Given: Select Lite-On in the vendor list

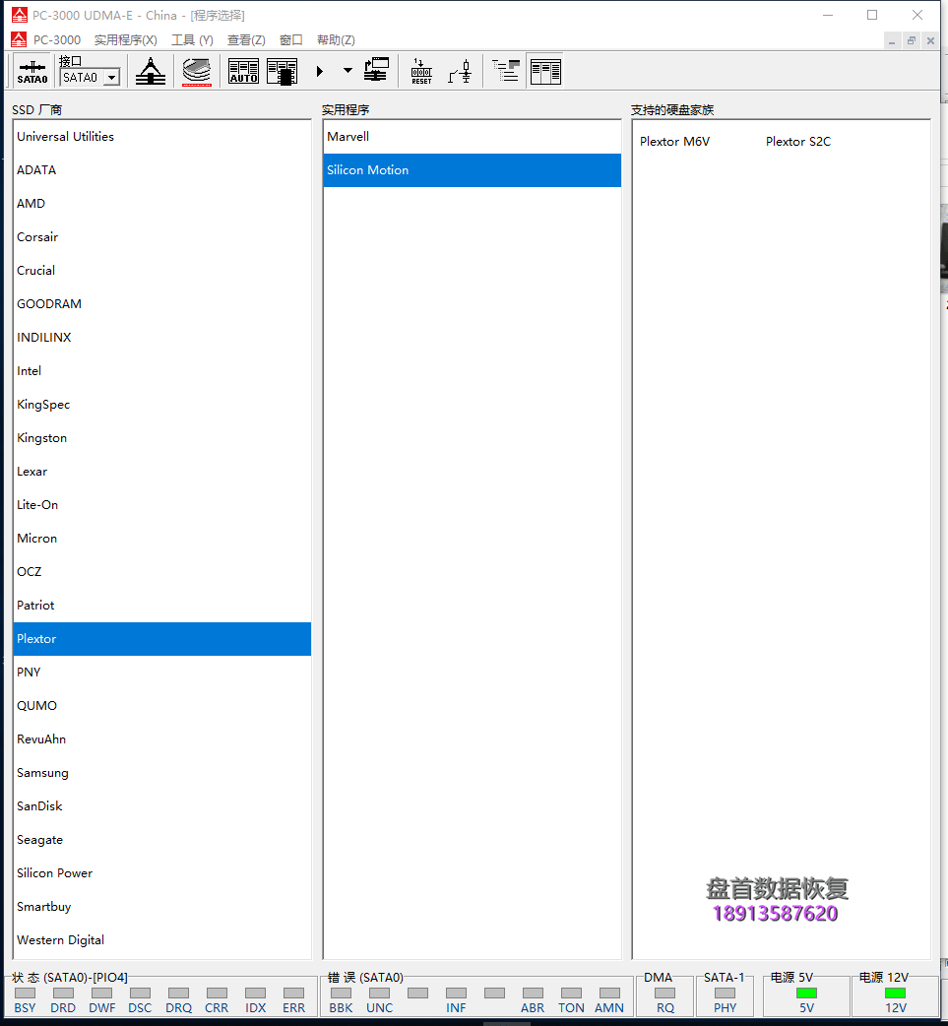Looking at the screenshot, I should point(161,504).
